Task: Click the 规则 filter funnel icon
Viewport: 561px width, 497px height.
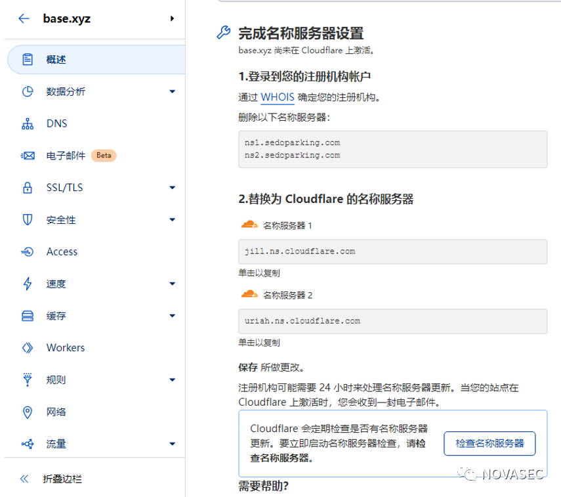Action: (x=28, y=380)
